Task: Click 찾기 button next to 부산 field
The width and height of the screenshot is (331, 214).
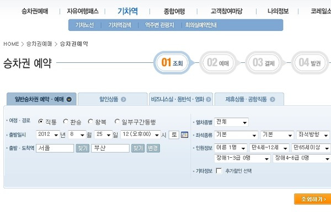Action: tap(138, 148)
